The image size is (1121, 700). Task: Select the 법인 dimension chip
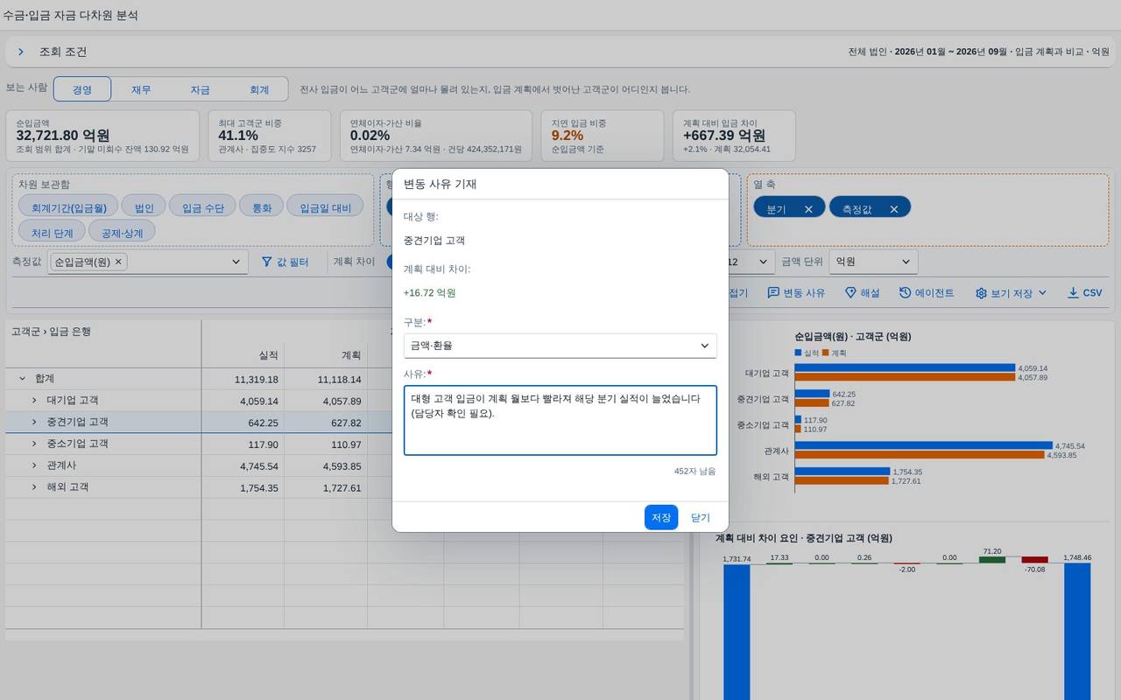[144, 207]
